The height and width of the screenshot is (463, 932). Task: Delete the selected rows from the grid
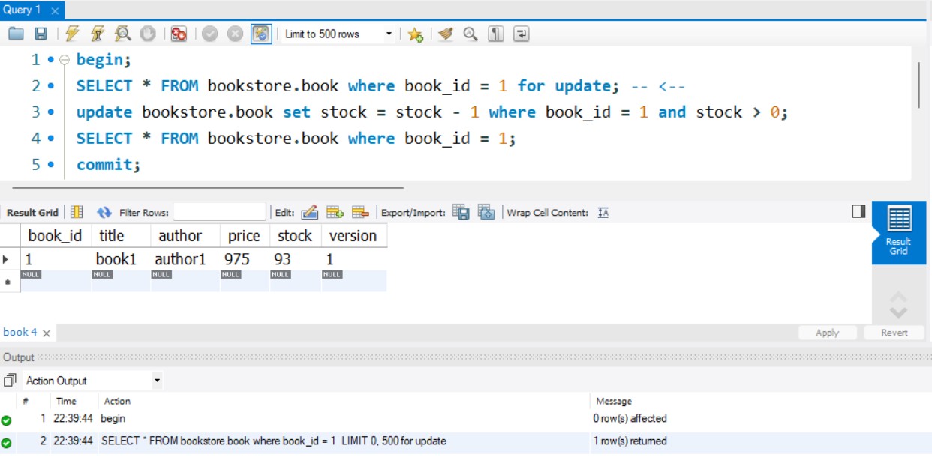pyautogui.click(x=360, y=212)
